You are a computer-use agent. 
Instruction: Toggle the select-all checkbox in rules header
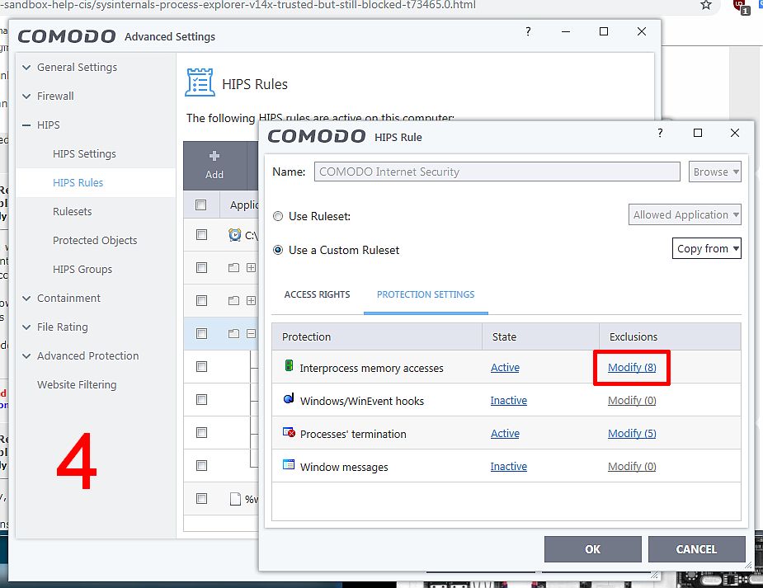coord(201,205)
